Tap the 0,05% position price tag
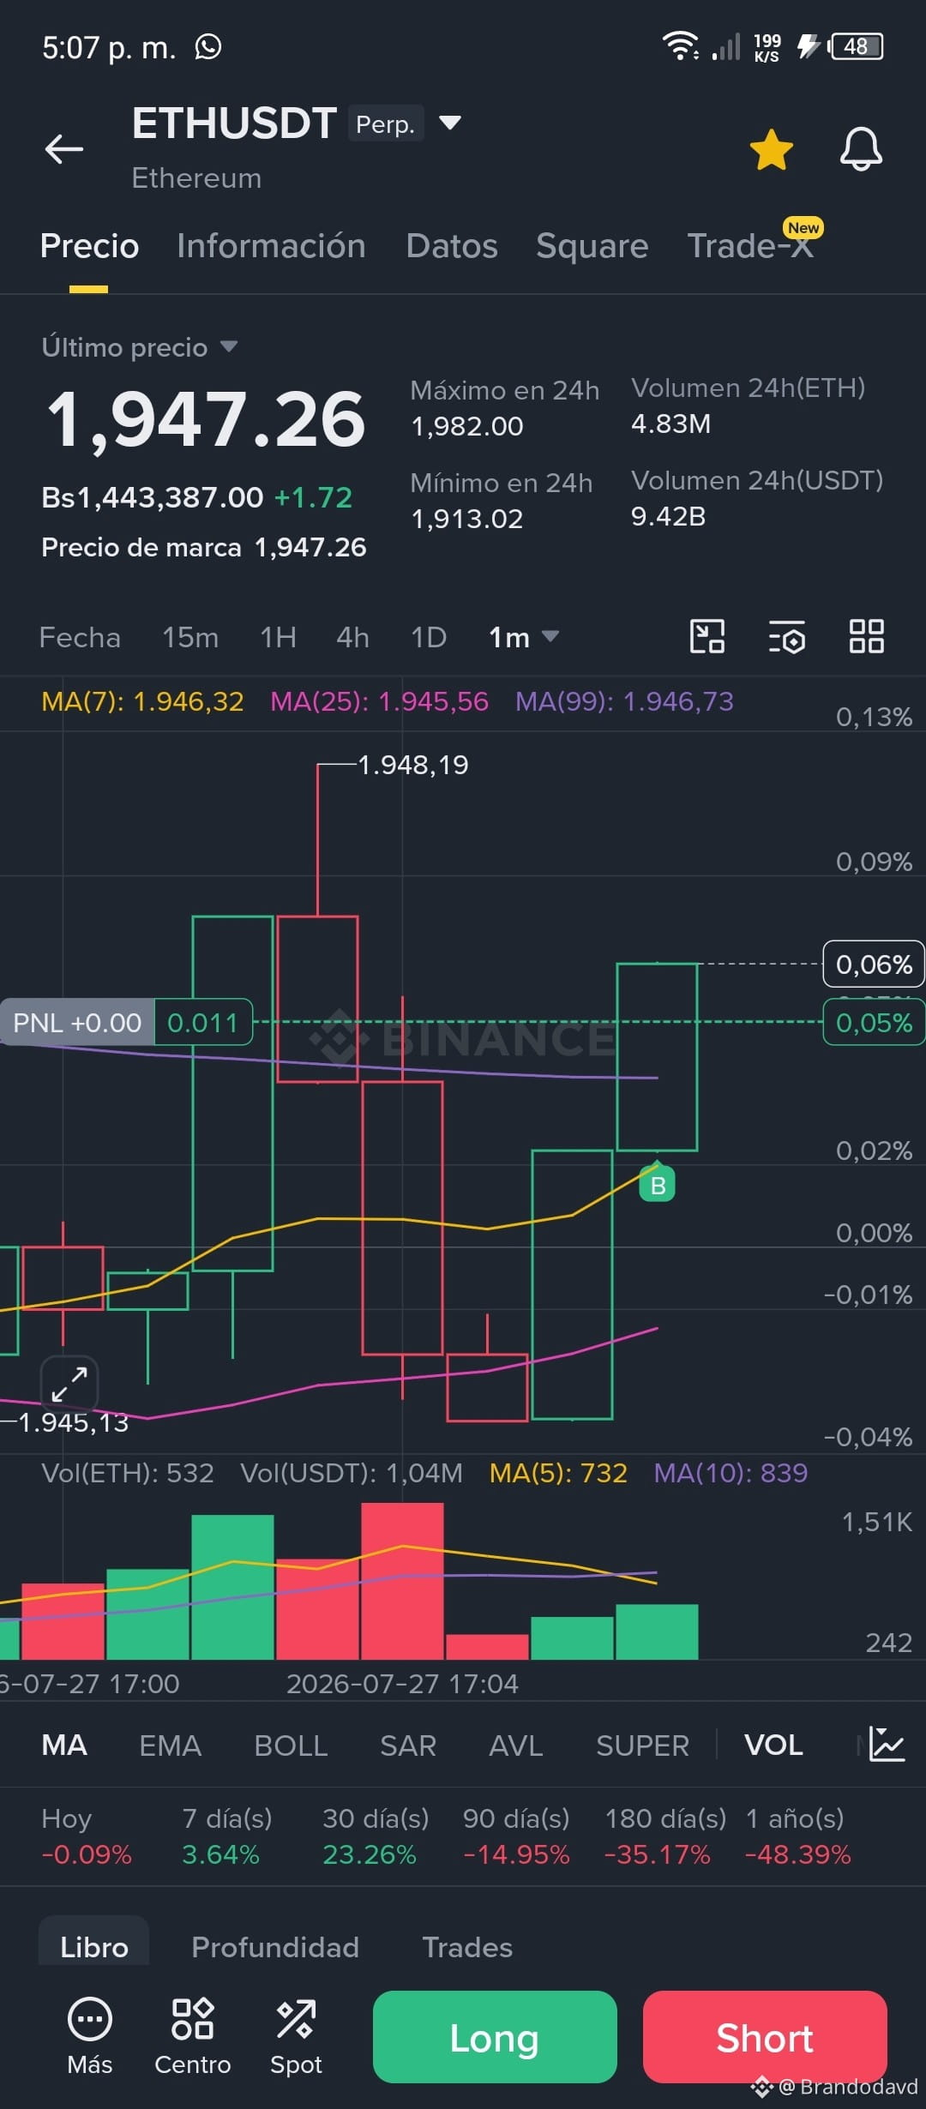The image size is (926, 2109). [x=874, y=1022]
